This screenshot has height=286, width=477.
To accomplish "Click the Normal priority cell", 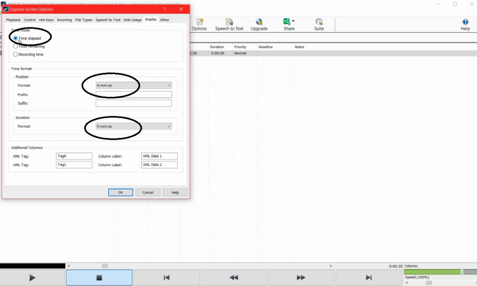I will coord(240,53).
